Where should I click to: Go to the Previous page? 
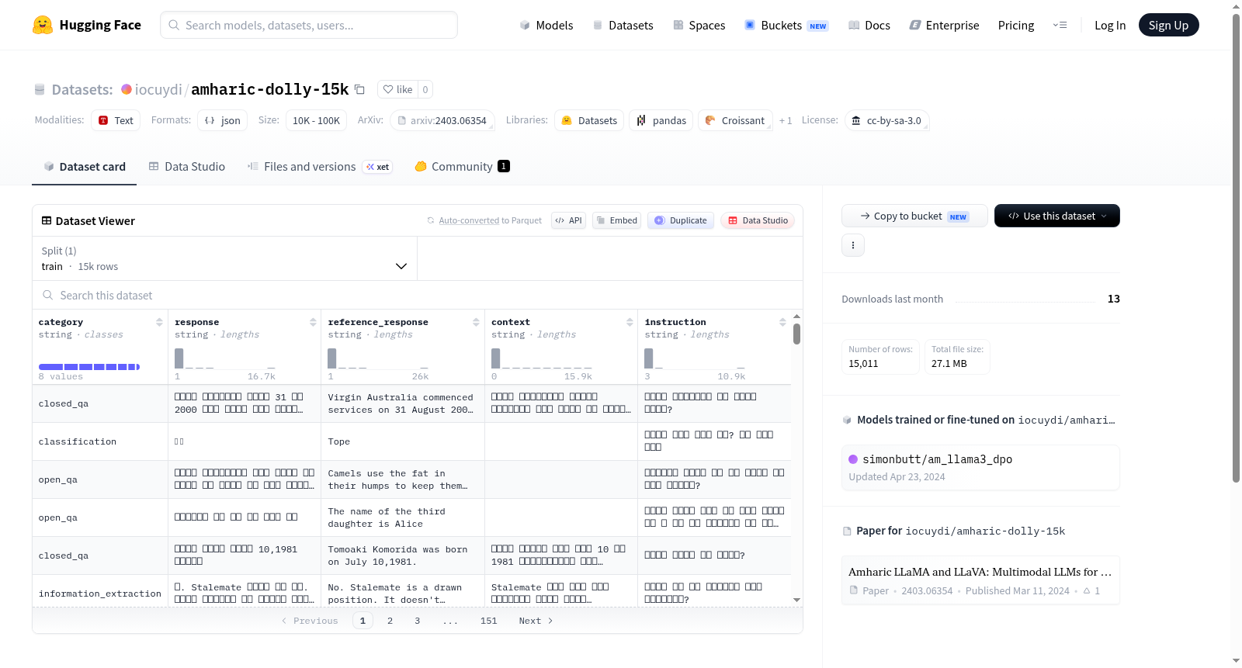pos(310,621)
